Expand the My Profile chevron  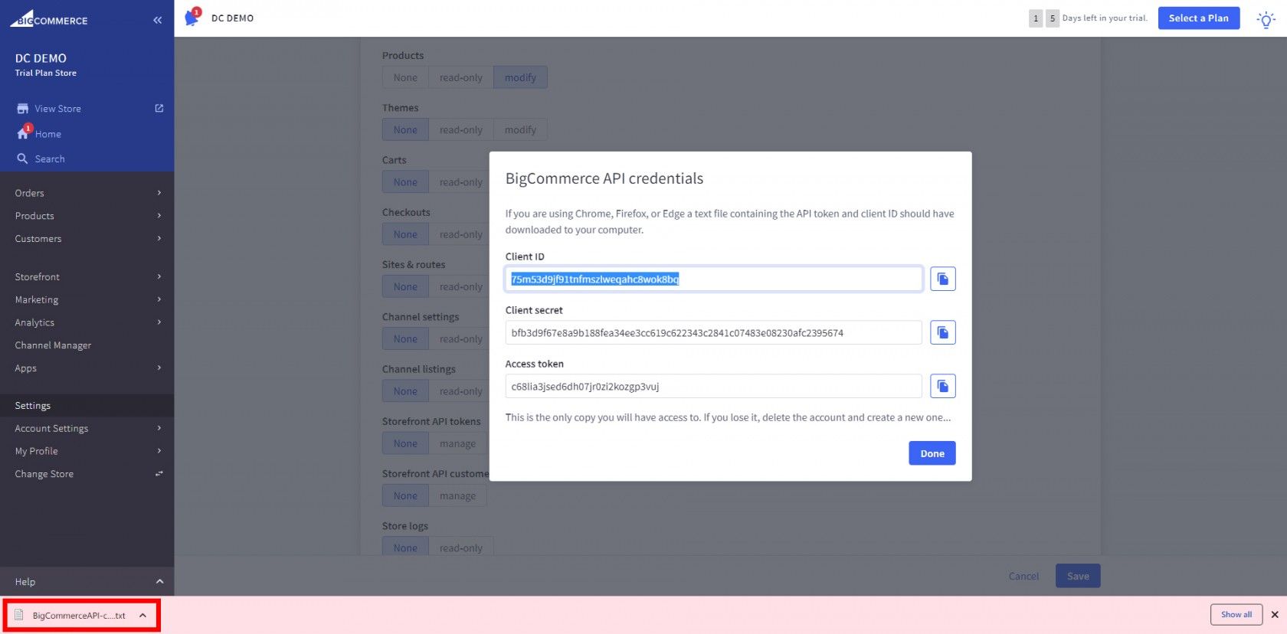point(159,451)
